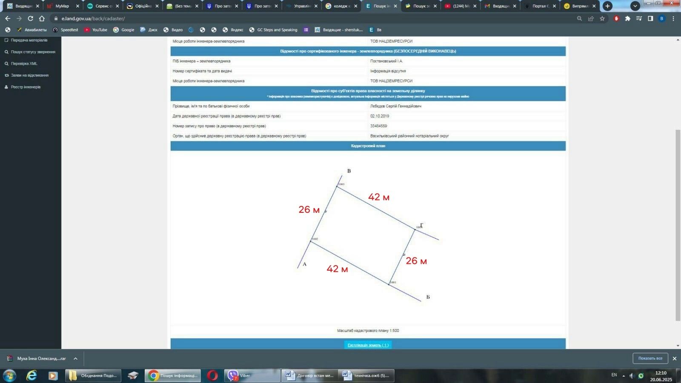681x383 pixels.
Task: Launch Internet Explorer from taskbar
Action: (x=31, y=375)
